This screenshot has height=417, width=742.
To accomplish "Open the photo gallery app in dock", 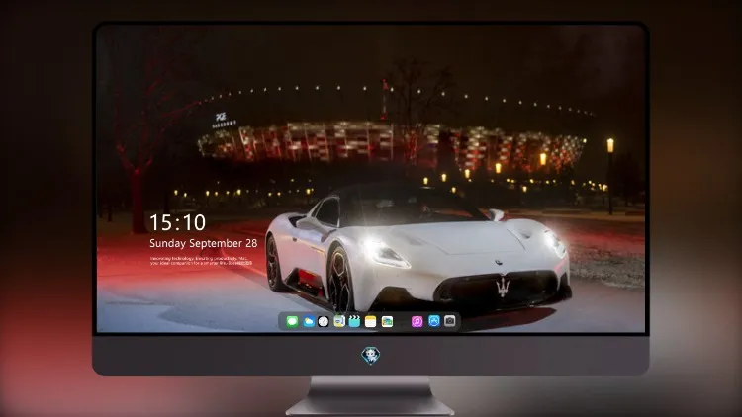I will pyautogui.click(x=387, y=321).
